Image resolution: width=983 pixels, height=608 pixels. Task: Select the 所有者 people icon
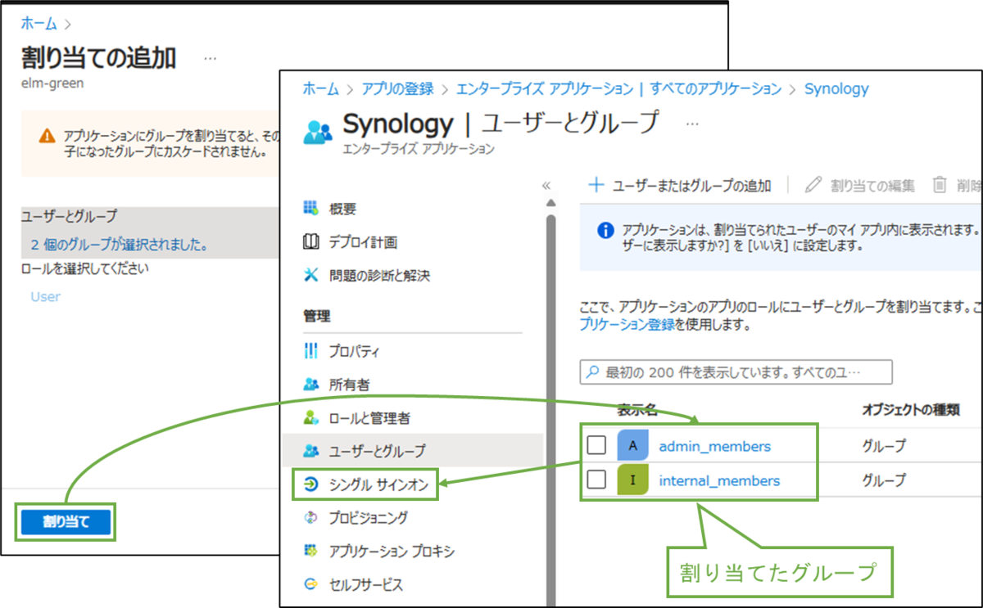(310, 384)
